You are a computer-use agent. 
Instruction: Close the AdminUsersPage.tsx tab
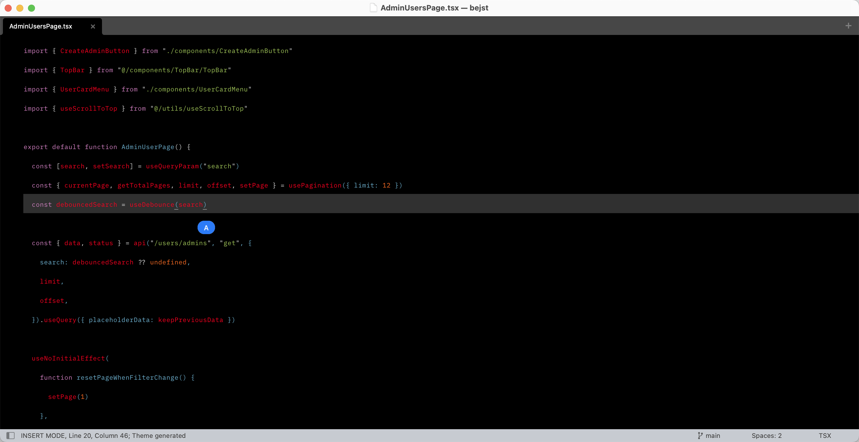point(93,26)
